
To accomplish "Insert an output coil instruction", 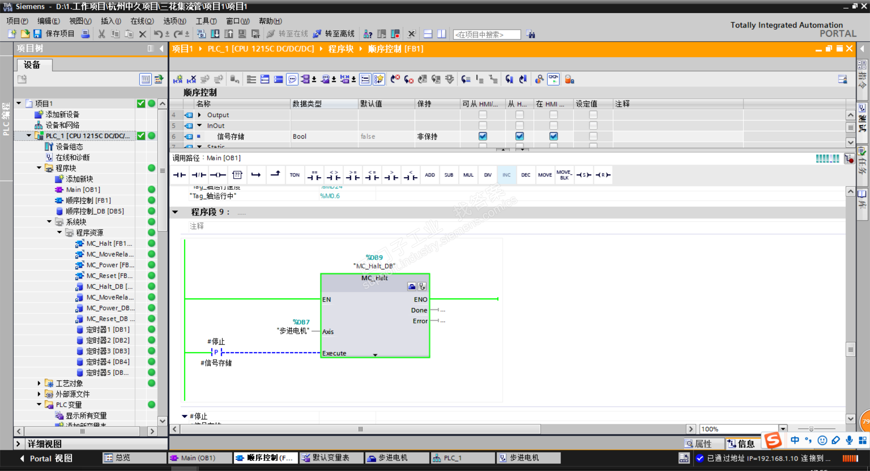I will [x=218, y=175].
